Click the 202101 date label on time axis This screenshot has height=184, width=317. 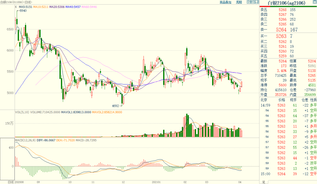tap(156, 182)
